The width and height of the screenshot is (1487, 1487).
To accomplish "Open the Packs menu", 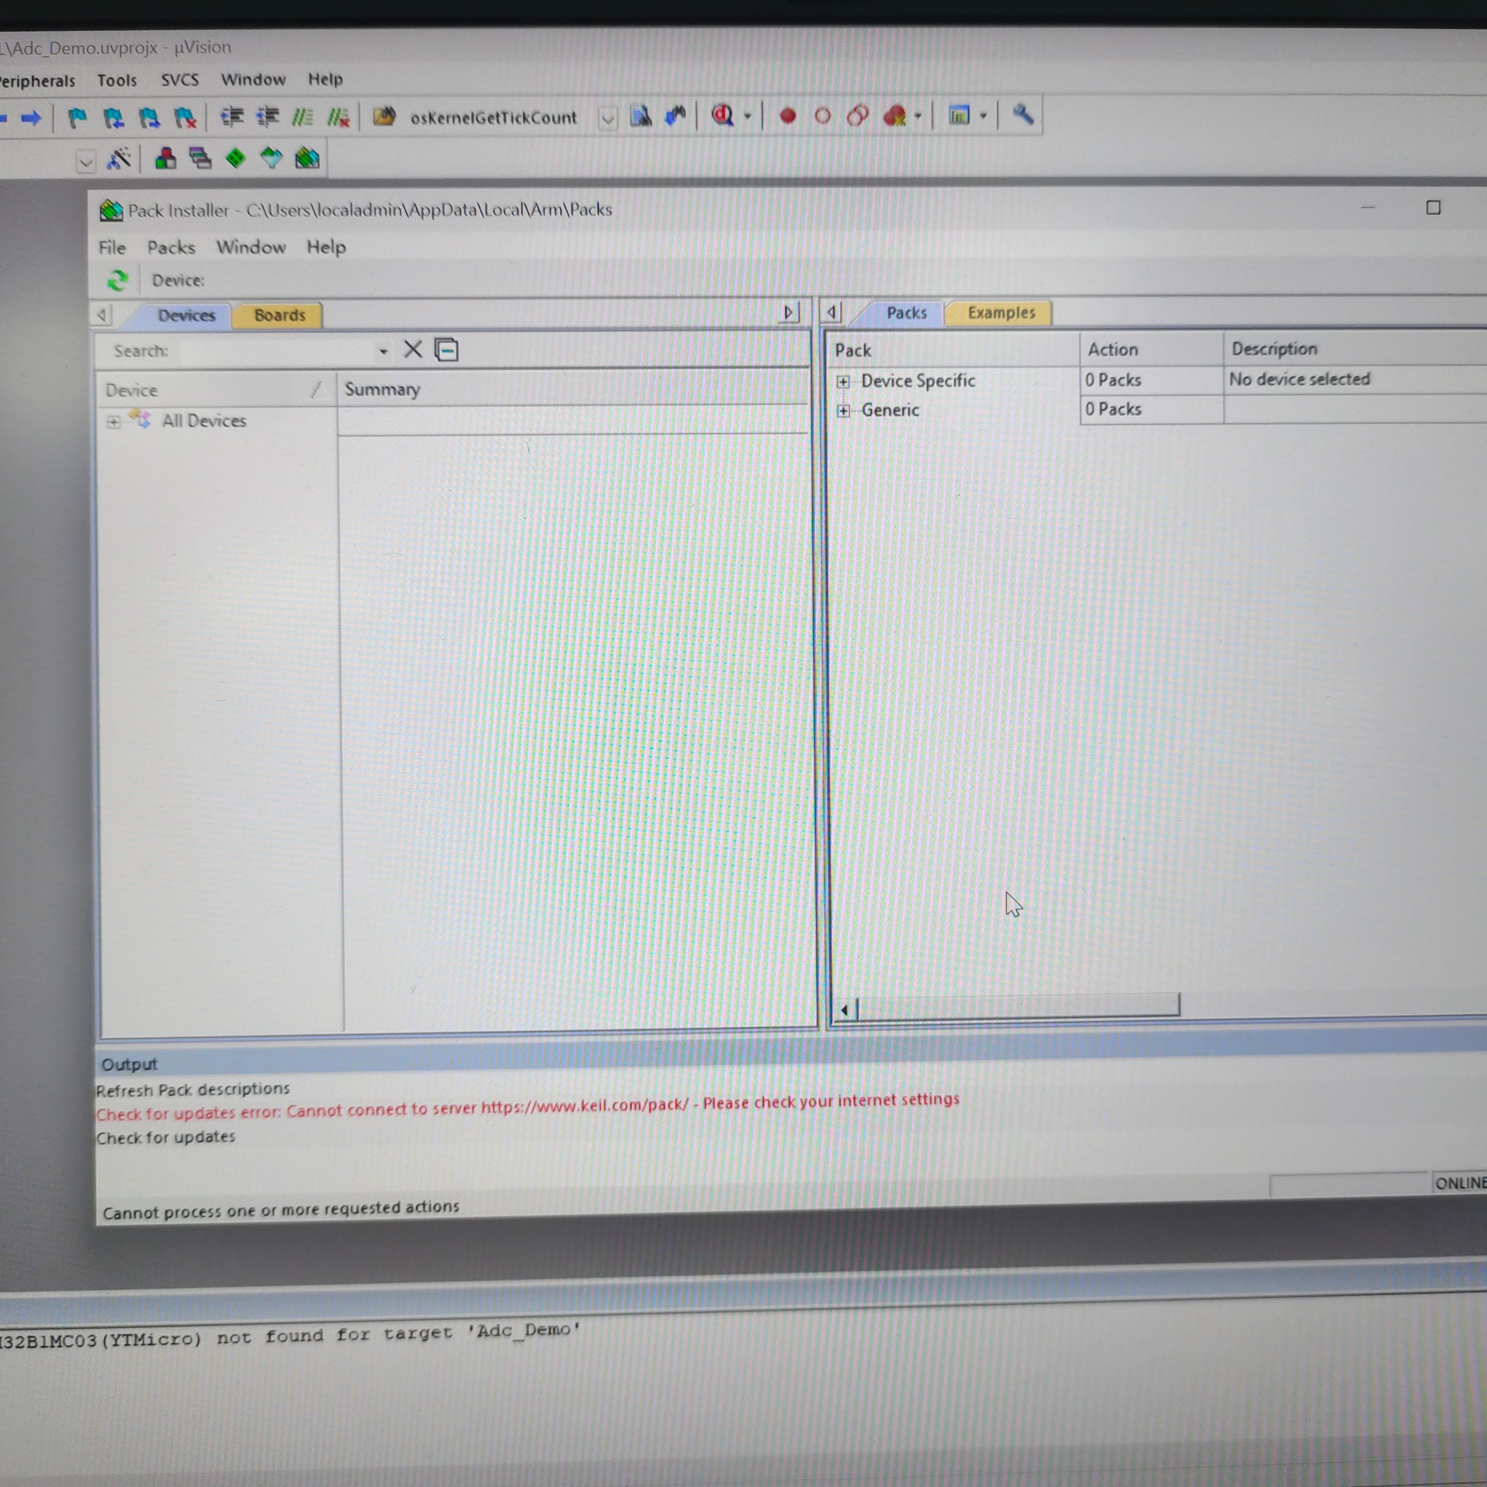I will pyautogui.click(x=171, y=247).
